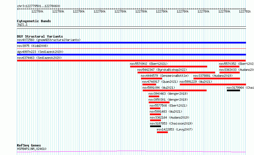Click nsv5991094 (Wu2021) label
This screenshot has width=254, height=155.
(159, 88)
